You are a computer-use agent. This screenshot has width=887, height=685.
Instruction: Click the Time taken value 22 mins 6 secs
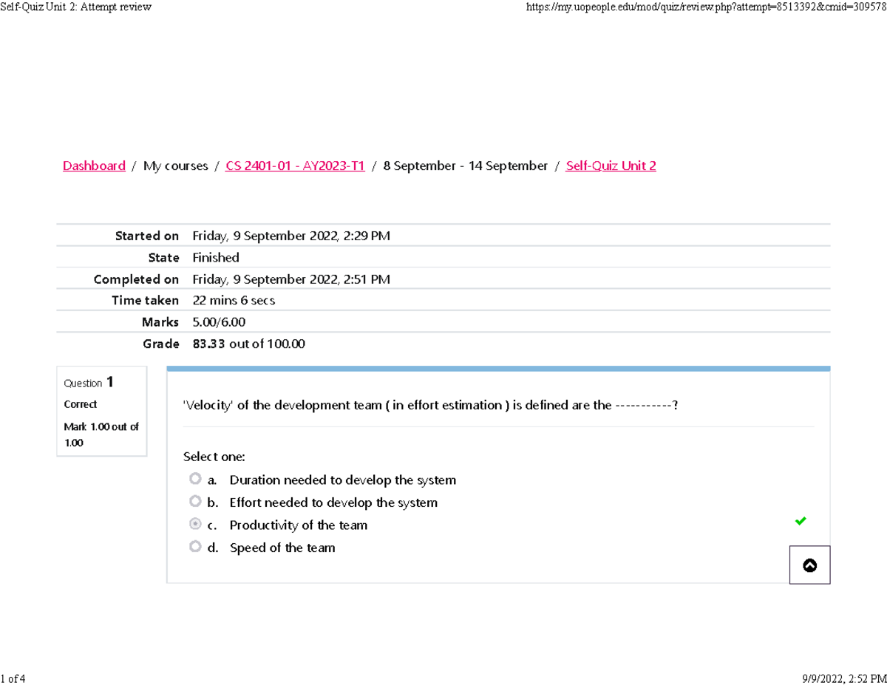pyautogui.click(x=234, y=300)
